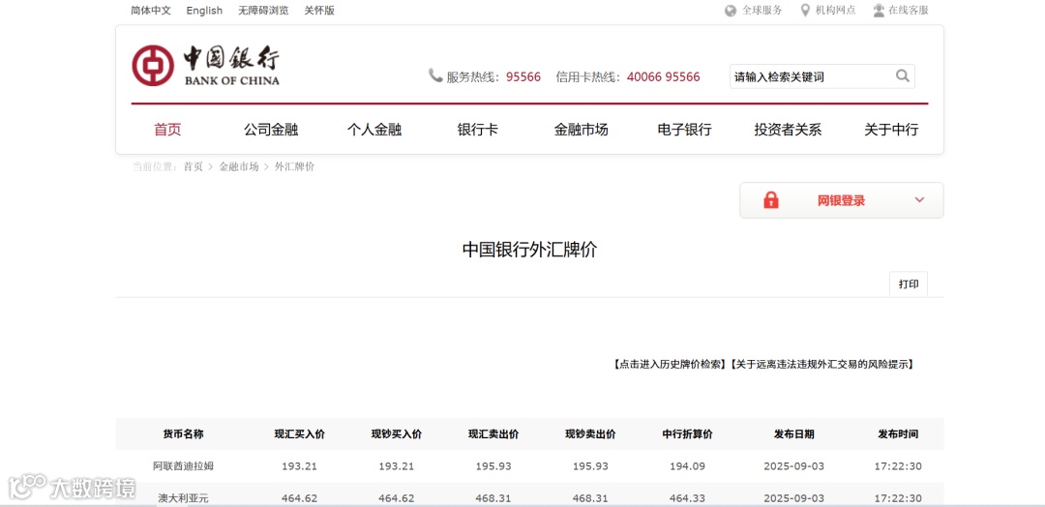This screenshot has height=507, width=1045.
Task: Click the 194.09 conversion rate cell
Action: [x=687, y=465]
